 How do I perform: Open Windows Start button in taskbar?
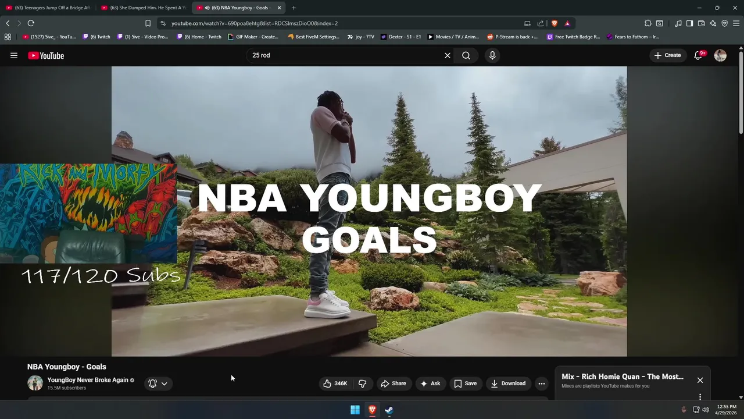click(355, 410)
